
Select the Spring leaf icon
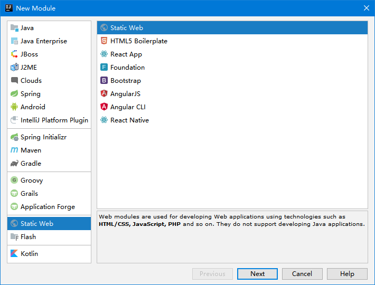pos(14,93)
